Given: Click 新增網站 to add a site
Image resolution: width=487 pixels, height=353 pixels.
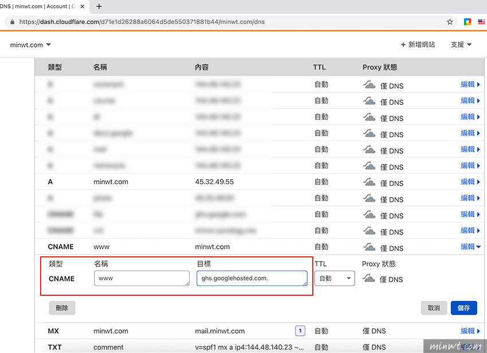Looking at the screenshot, I should (418, 45).
